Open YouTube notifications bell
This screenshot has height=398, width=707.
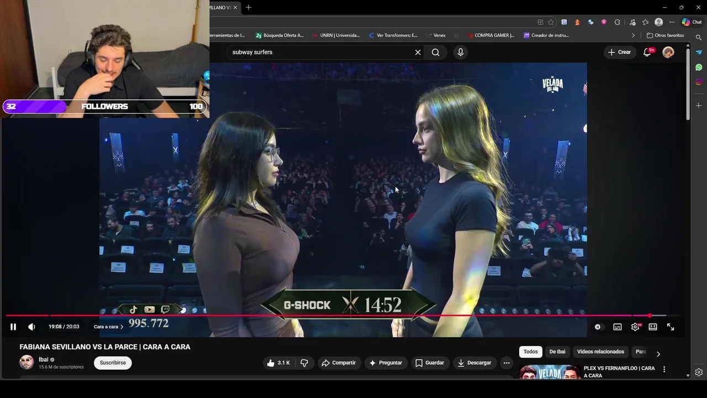(647, 52)
